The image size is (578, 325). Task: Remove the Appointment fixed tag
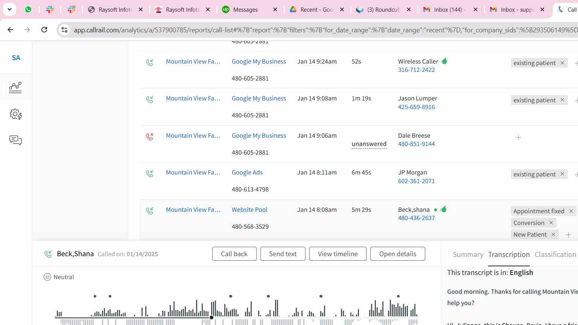(571, 211)
